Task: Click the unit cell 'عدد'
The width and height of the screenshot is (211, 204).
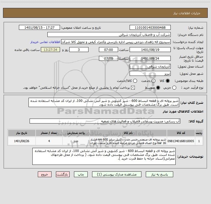Action: [x=76, y=141]
